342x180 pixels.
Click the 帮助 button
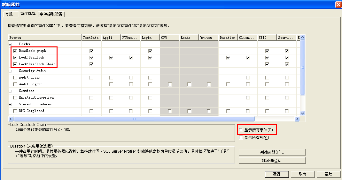pyautogui.click(x=329, y=174)
